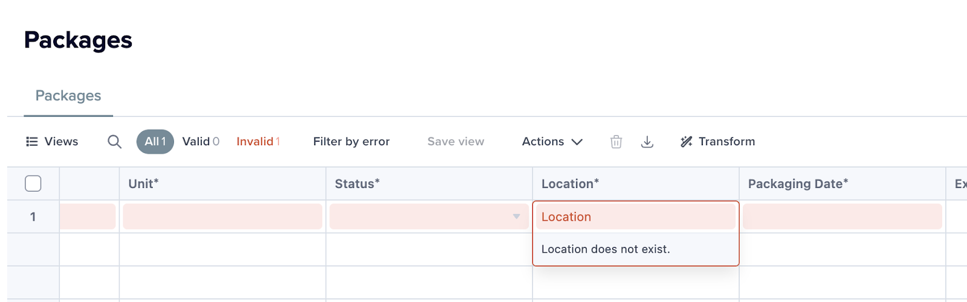Viewport: 967px width, 302px height.
Task: Expand the Actions dropdown menu
Action: (x=552, y=142)
